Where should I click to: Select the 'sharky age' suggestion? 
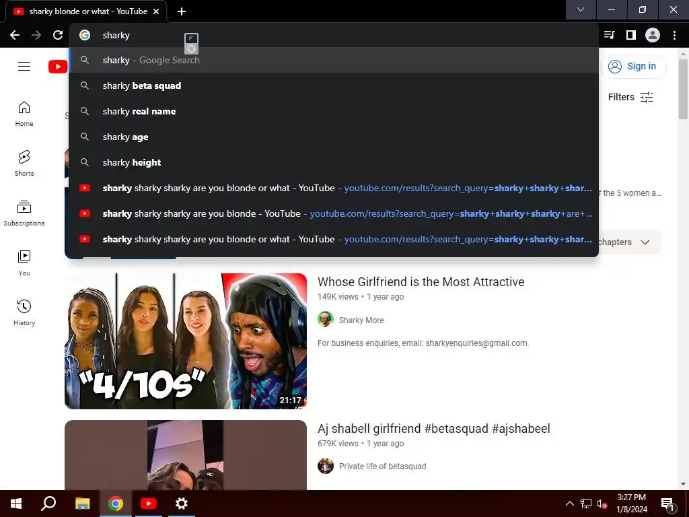coord(334,137)
